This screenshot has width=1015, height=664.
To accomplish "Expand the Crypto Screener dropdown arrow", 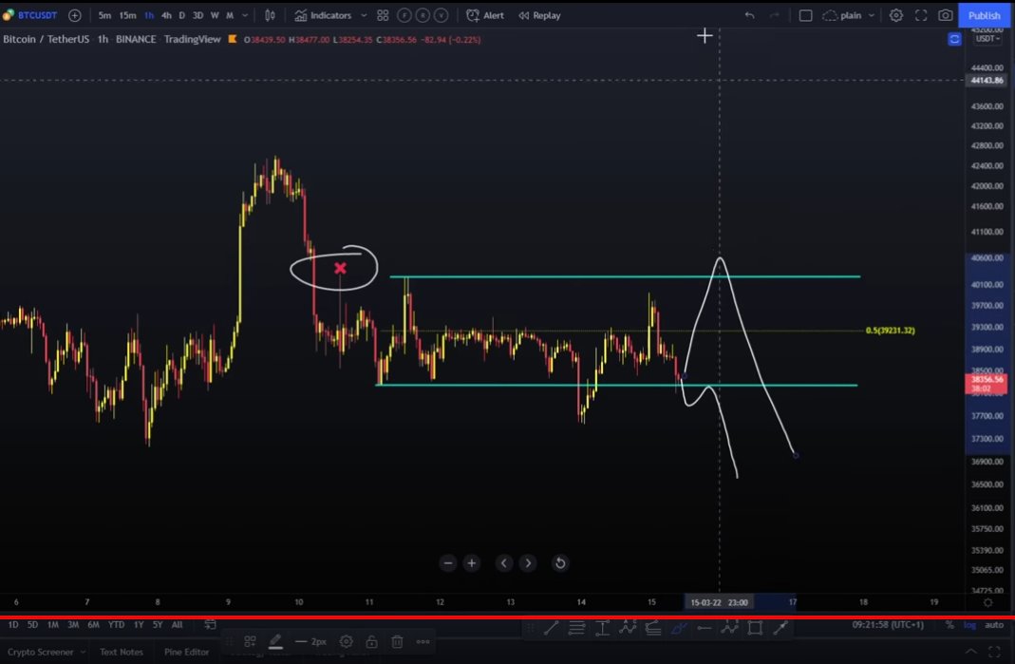I will pos(83,652).
